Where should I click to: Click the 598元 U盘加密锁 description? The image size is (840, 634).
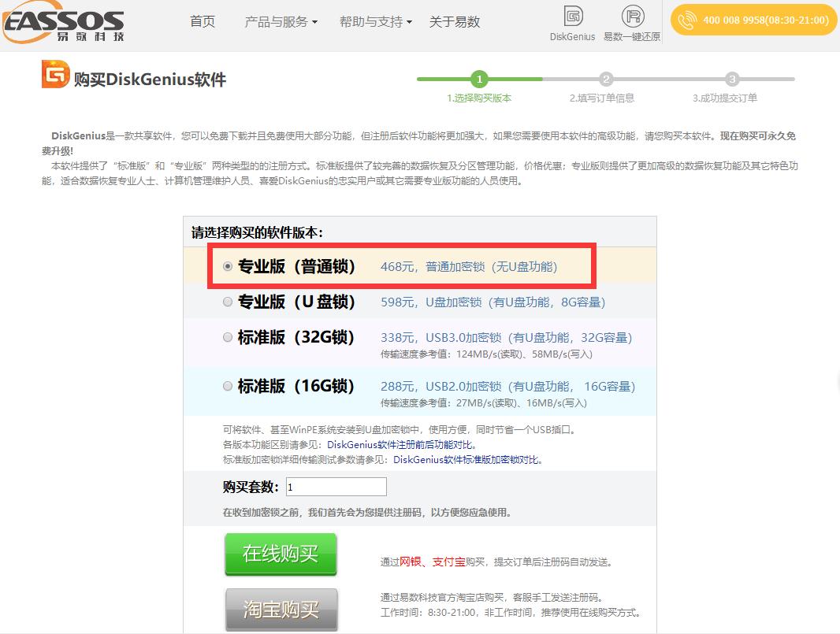492,302
